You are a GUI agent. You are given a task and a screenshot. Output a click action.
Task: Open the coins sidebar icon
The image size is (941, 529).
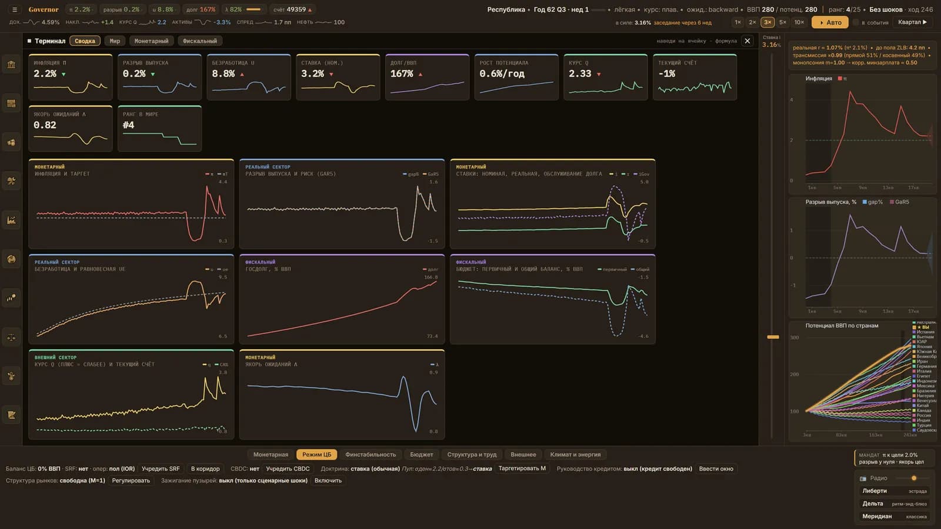point(11,142)
